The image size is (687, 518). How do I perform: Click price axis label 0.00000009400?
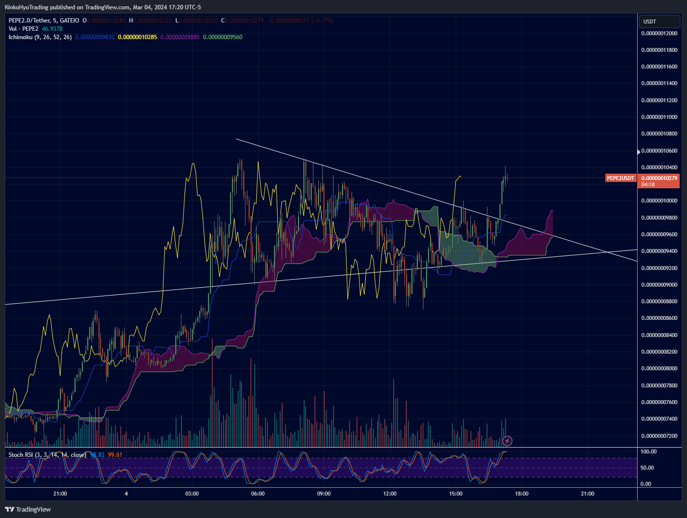click(x=659, y=251)
